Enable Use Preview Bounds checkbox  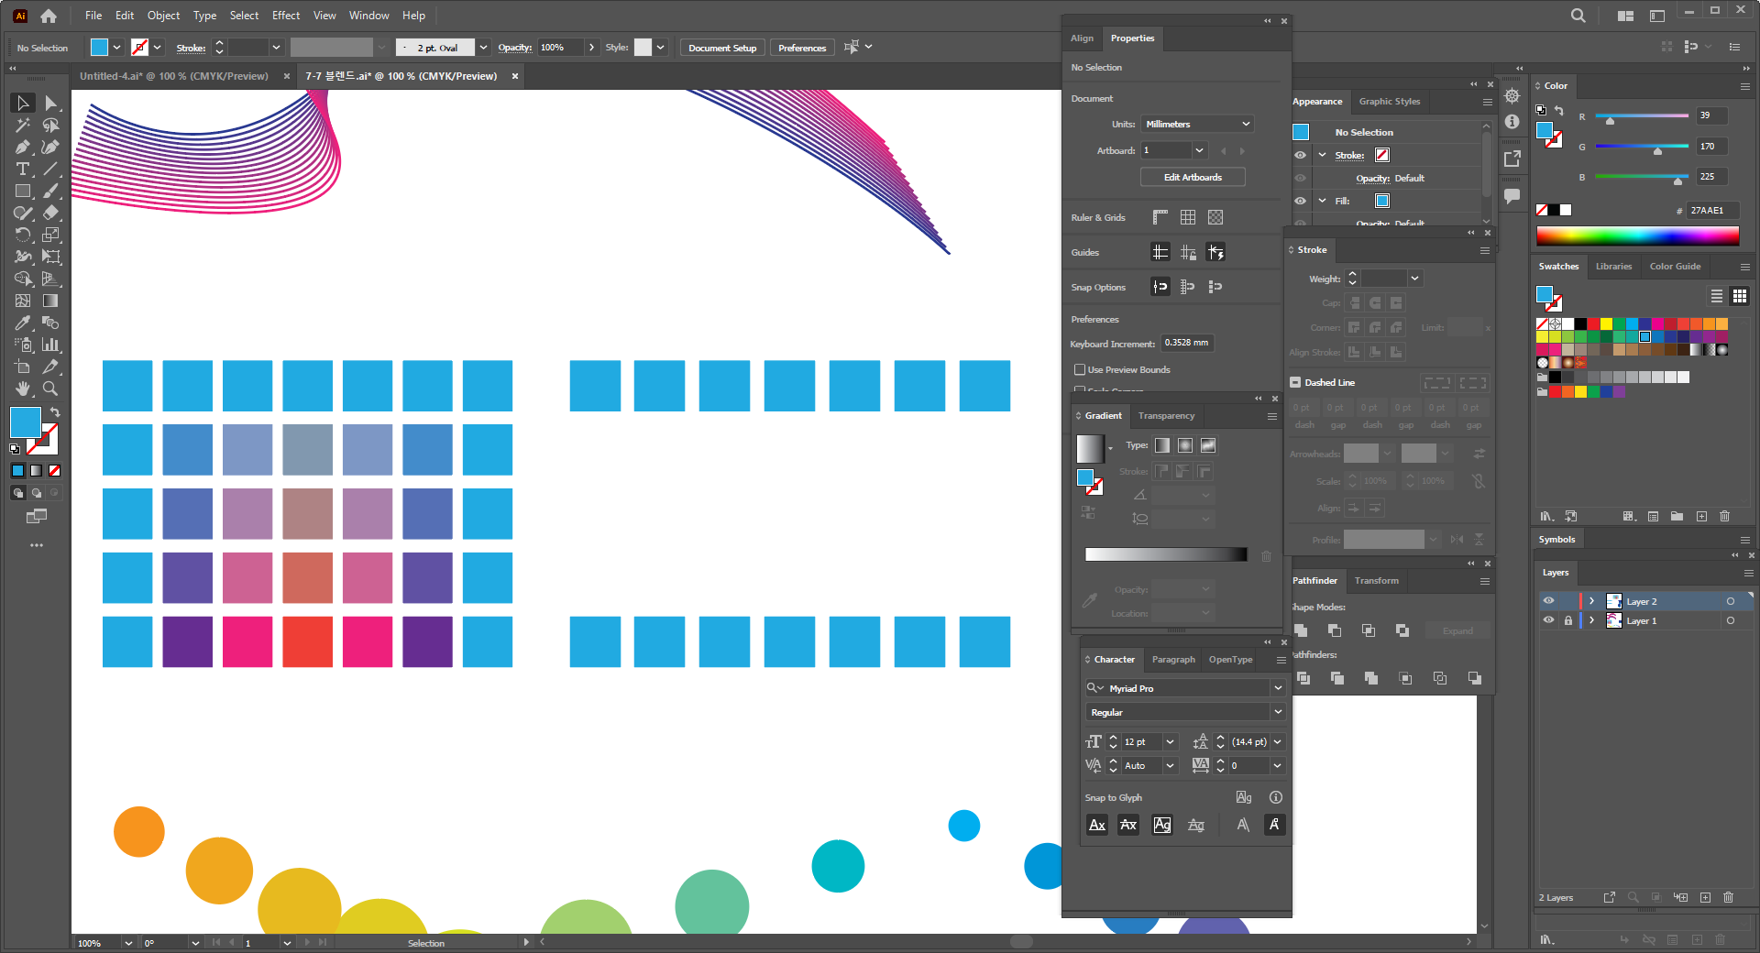coord(1080,369)
